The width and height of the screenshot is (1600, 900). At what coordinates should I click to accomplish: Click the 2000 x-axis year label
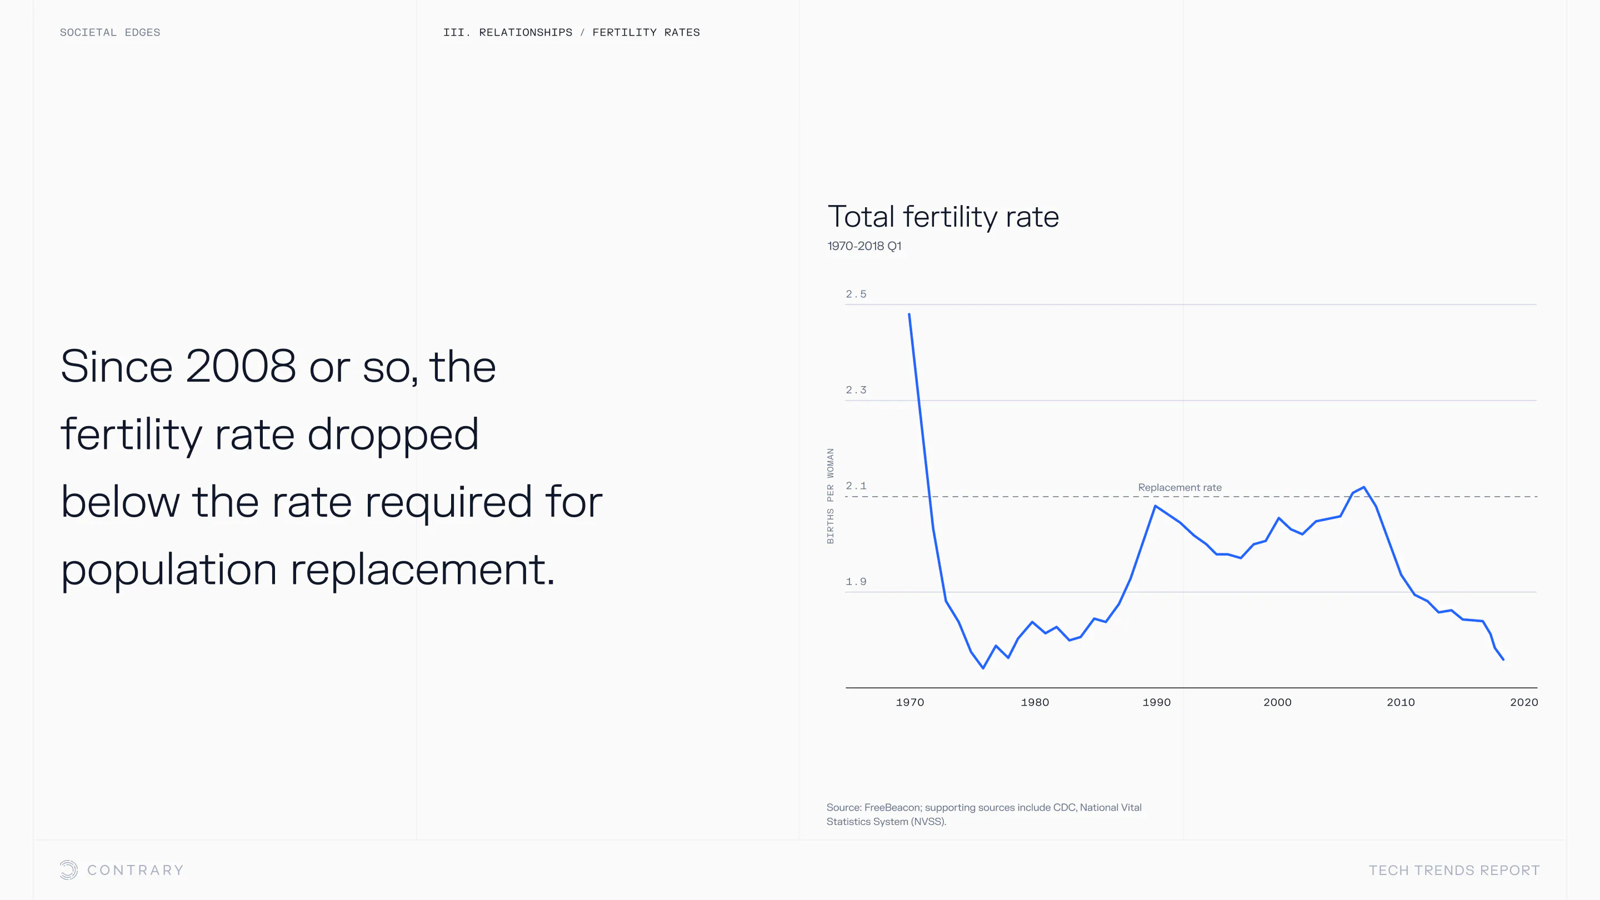point(1277,702)
